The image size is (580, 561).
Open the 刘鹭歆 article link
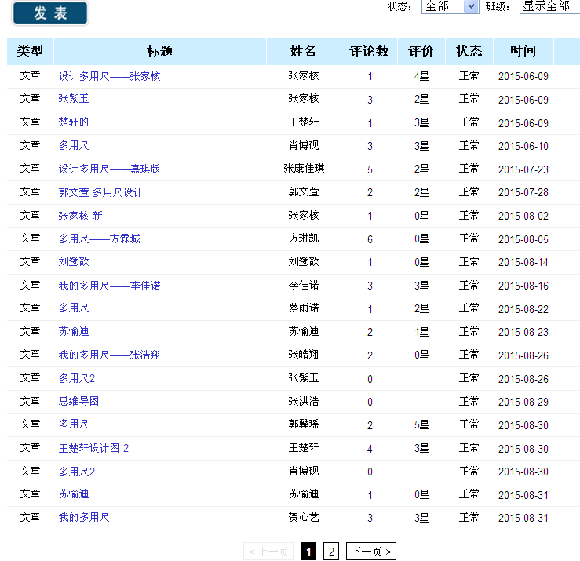74,261
